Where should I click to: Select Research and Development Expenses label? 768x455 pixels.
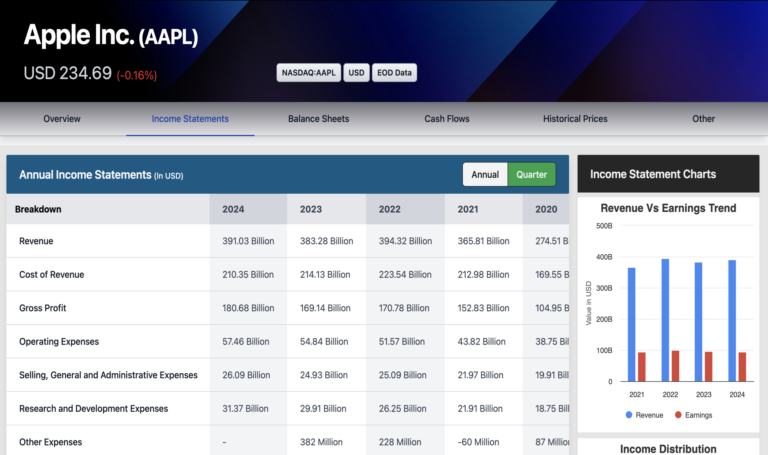click(93, 409)
